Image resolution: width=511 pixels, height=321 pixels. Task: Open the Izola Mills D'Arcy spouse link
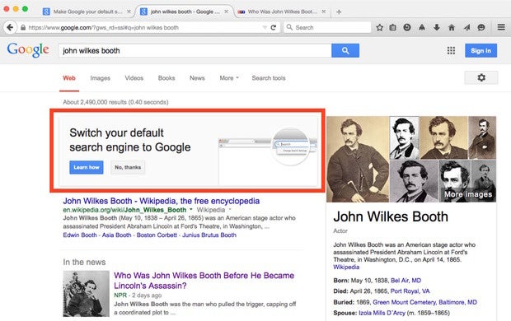tap(382, 313)
